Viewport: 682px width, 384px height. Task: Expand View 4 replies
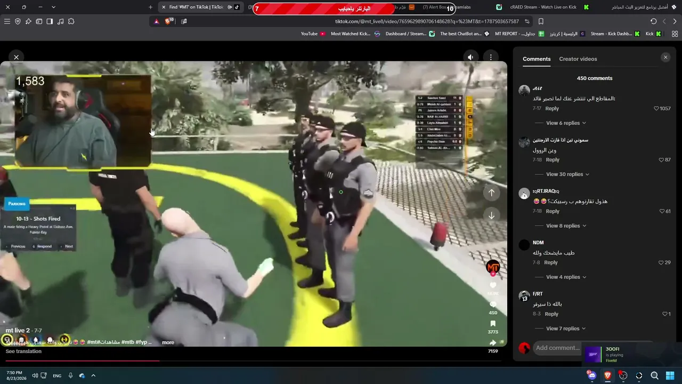pyautogui.click(x=566, y=277)
